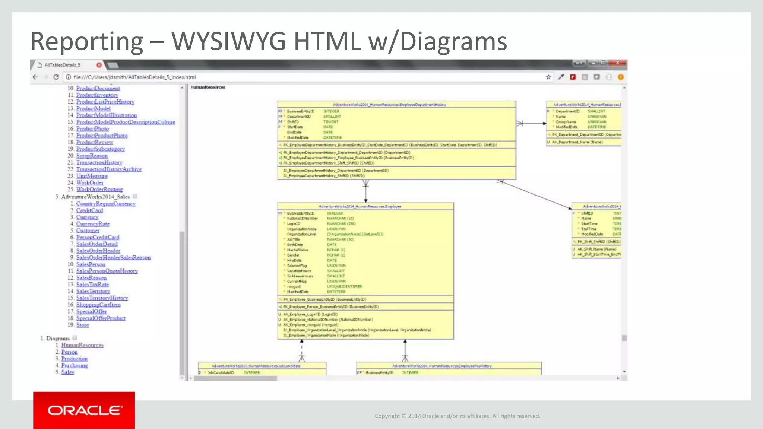Close the AllTablesDetails_5 tab
Viewport: 763px width, 429px height.
tap(99, 65)
